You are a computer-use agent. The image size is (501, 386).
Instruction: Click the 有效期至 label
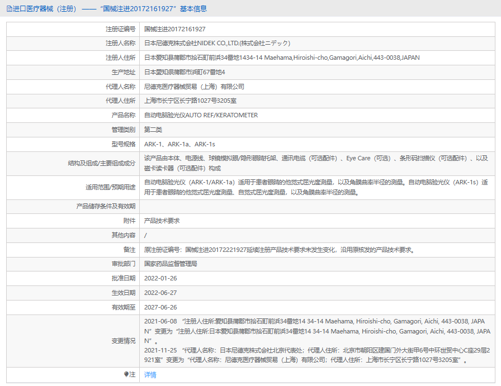tap(124, 307)
